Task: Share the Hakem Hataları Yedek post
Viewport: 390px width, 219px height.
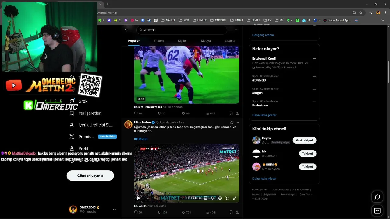Action: (237, 113)
